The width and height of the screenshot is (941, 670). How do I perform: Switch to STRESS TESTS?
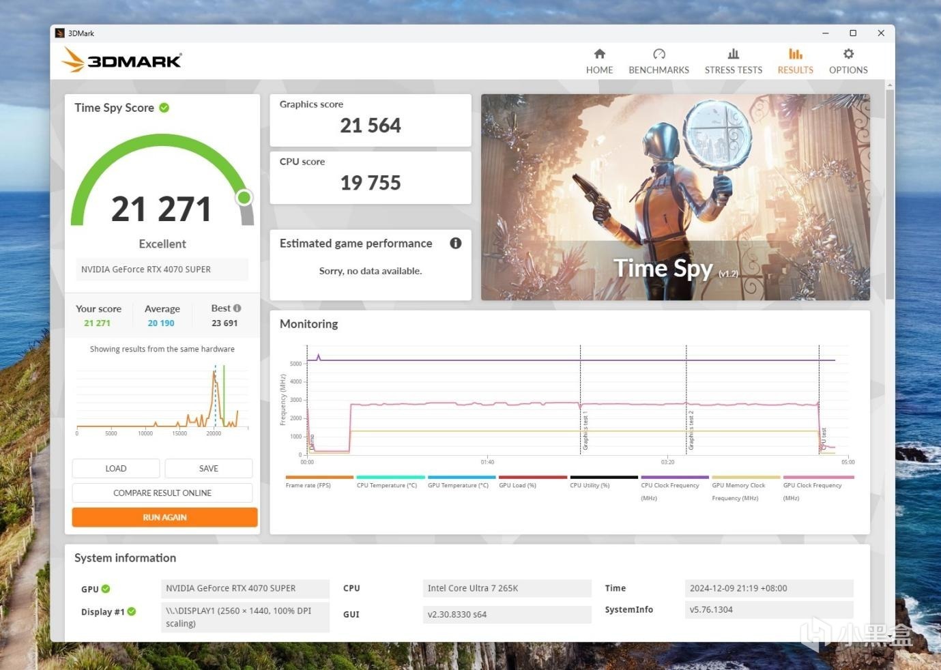pyautogui.click(x=733, y=61)
